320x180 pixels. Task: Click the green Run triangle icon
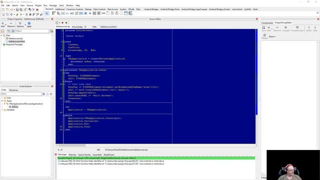21,14
